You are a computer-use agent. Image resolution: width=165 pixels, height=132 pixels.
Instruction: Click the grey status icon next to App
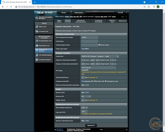pos(126,16)
